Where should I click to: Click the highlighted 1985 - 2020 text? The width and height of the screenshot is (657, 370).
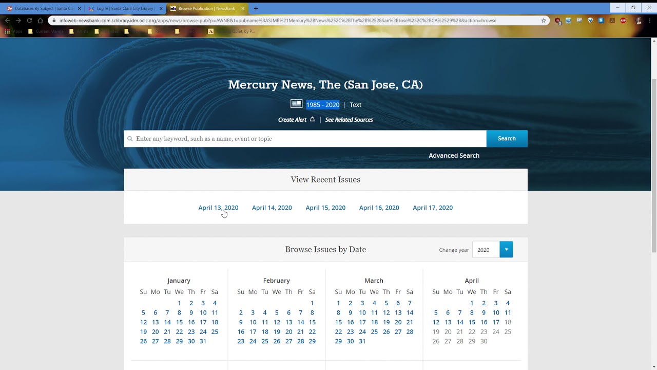click(323, 105)
